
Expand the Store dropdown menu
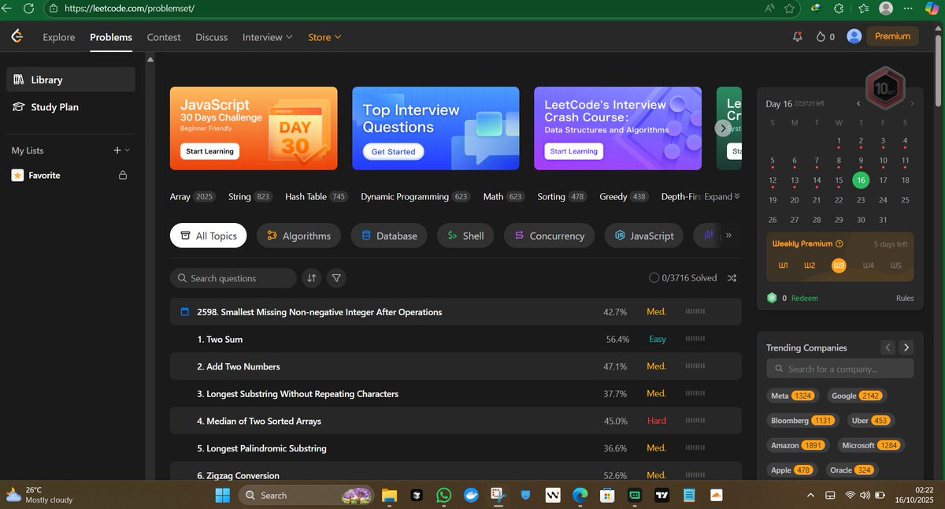click(x=324, y=37)
